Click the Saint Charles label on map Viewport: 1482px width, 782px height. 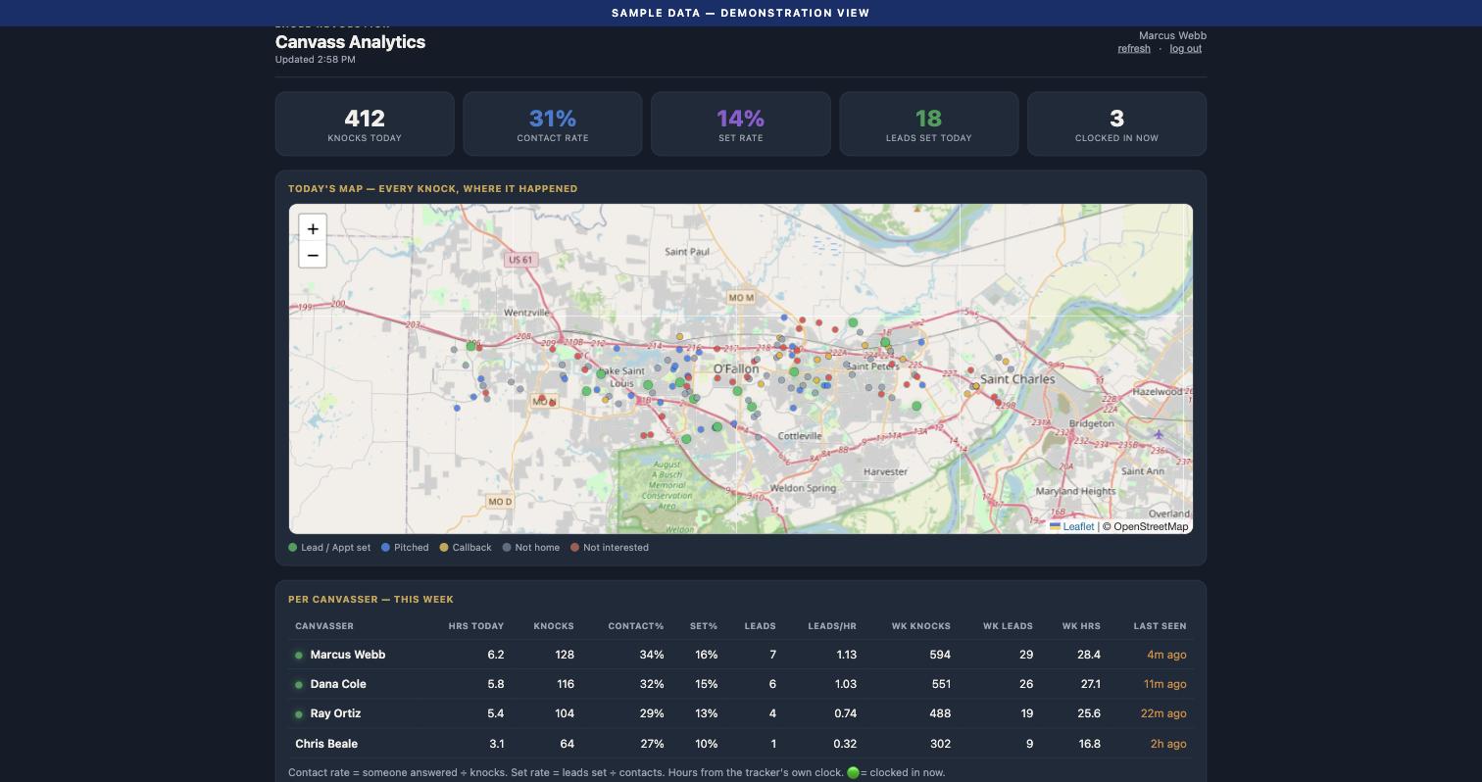pos(1017,379)
